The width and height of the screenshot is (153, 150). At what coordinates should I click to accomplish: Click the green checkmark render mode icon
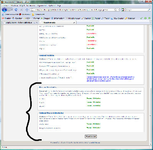click(x=141, y=18)
